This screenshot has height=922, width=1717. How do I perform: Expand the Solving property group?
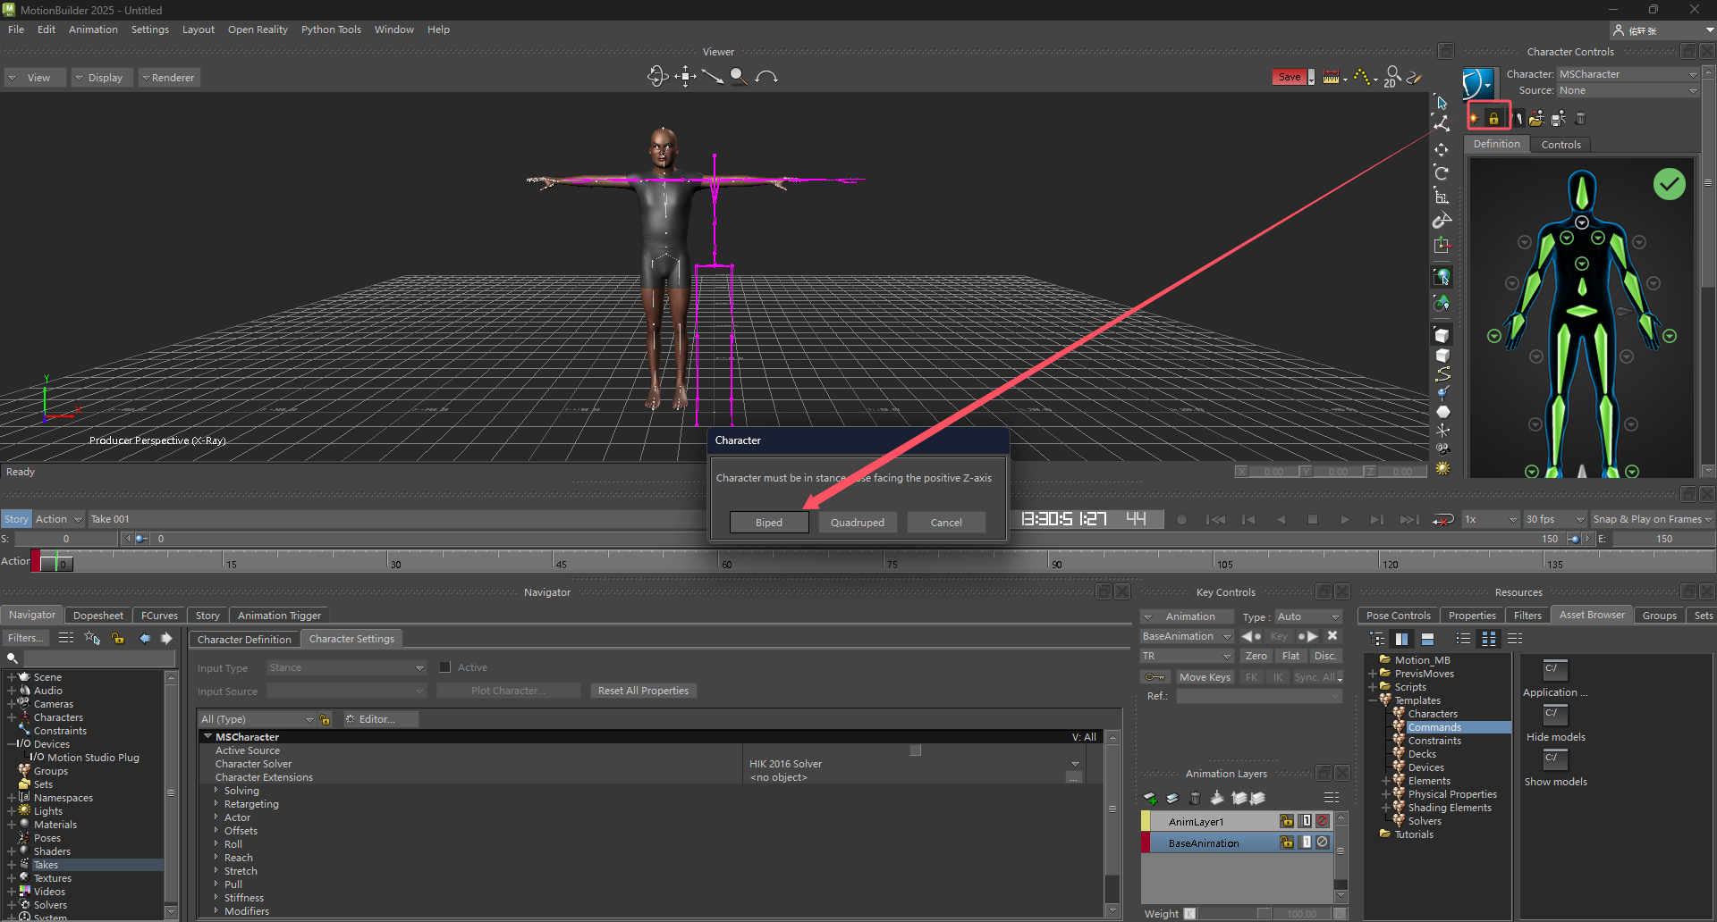216,791
